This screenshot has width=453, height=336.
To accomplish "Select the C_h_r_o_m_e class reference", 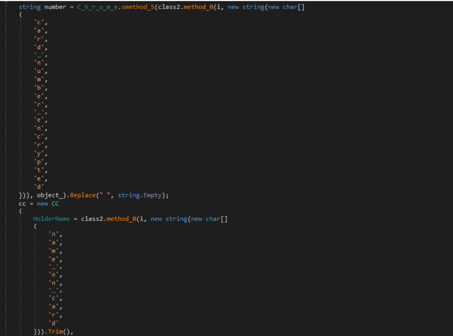I will click(x=98, y=7).
